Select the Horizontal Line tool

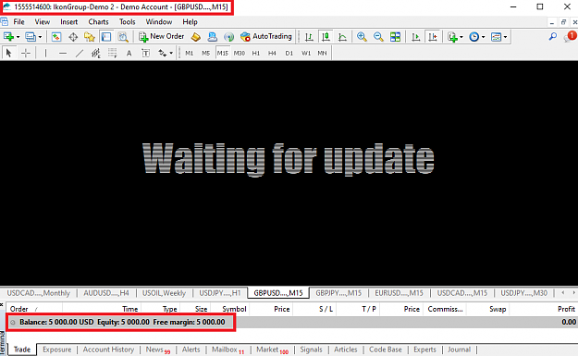[63, 53]
